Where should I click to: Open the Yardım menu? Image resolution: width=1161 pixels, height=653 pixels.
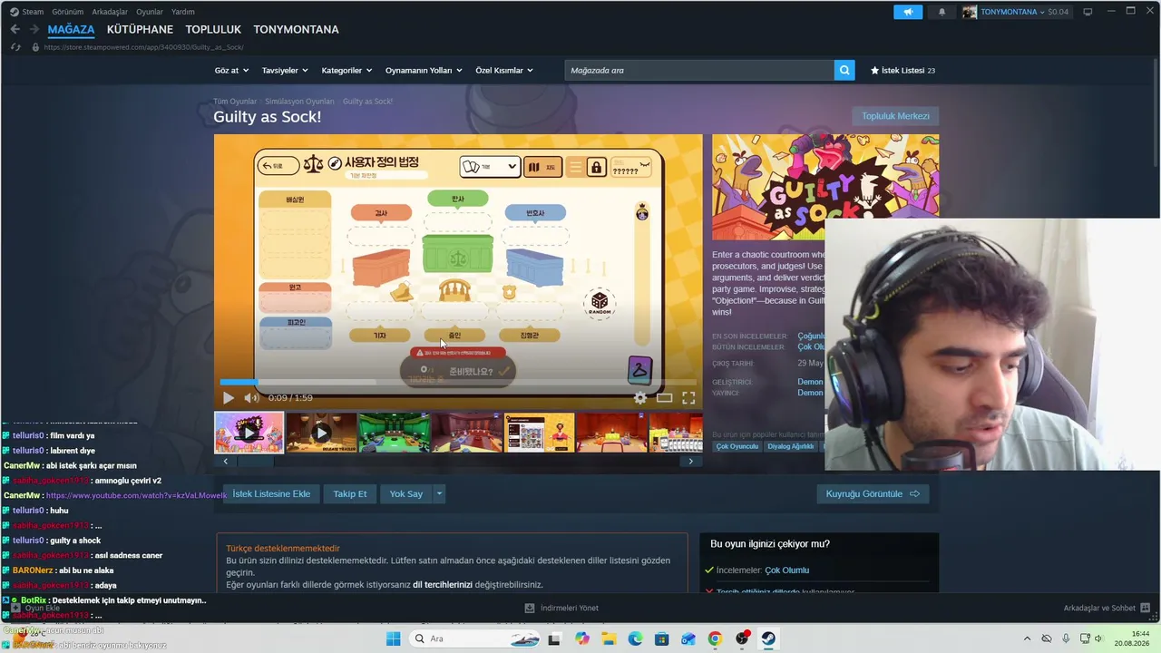tap(183, 12)
